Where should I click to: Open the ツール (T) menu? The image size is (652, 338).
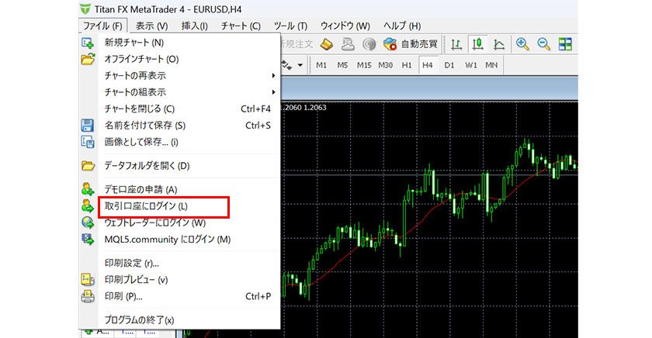tap(290, 26)
